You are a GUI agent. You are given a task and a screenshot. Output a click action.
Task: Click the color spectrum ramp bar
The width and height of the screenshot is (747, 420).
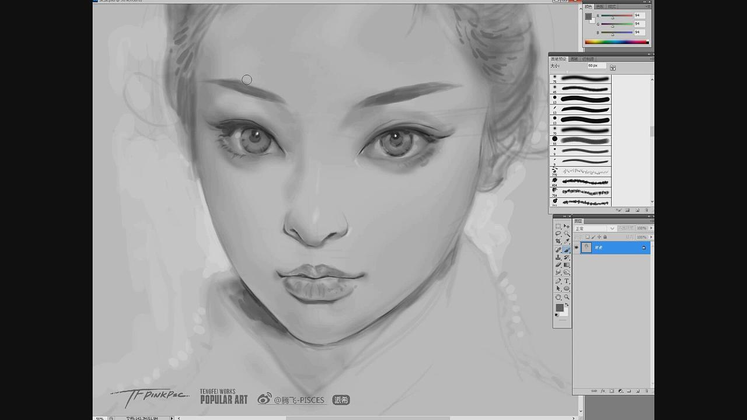pos(617,41)
